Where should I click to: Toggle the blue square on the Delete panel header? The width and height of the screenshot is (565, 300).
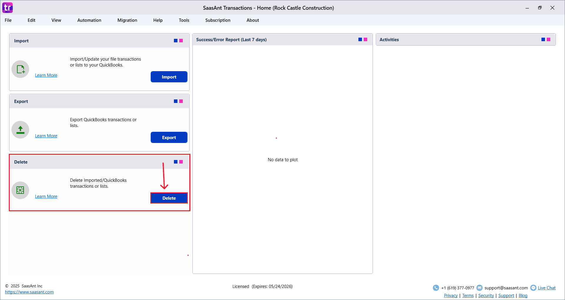pyautogui.click(x=175, y=161)
